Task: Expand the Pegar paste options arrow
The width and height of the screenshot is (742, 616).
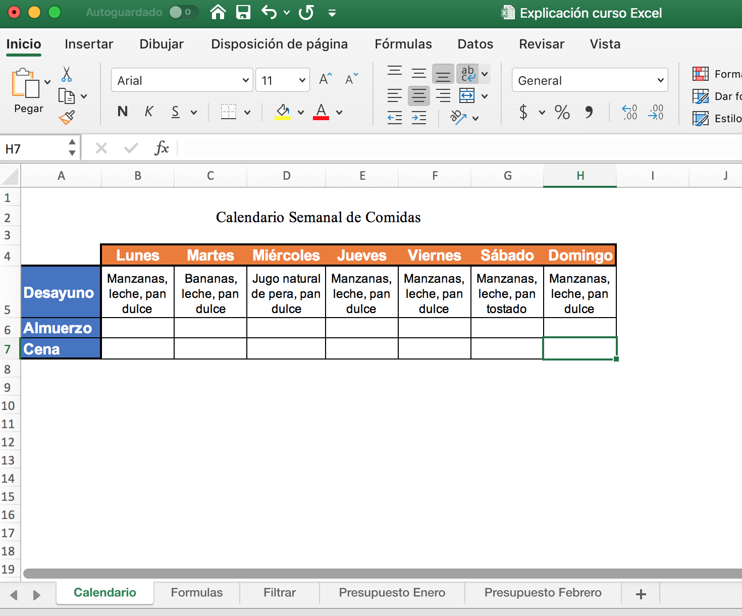Action: click(47, 82)
